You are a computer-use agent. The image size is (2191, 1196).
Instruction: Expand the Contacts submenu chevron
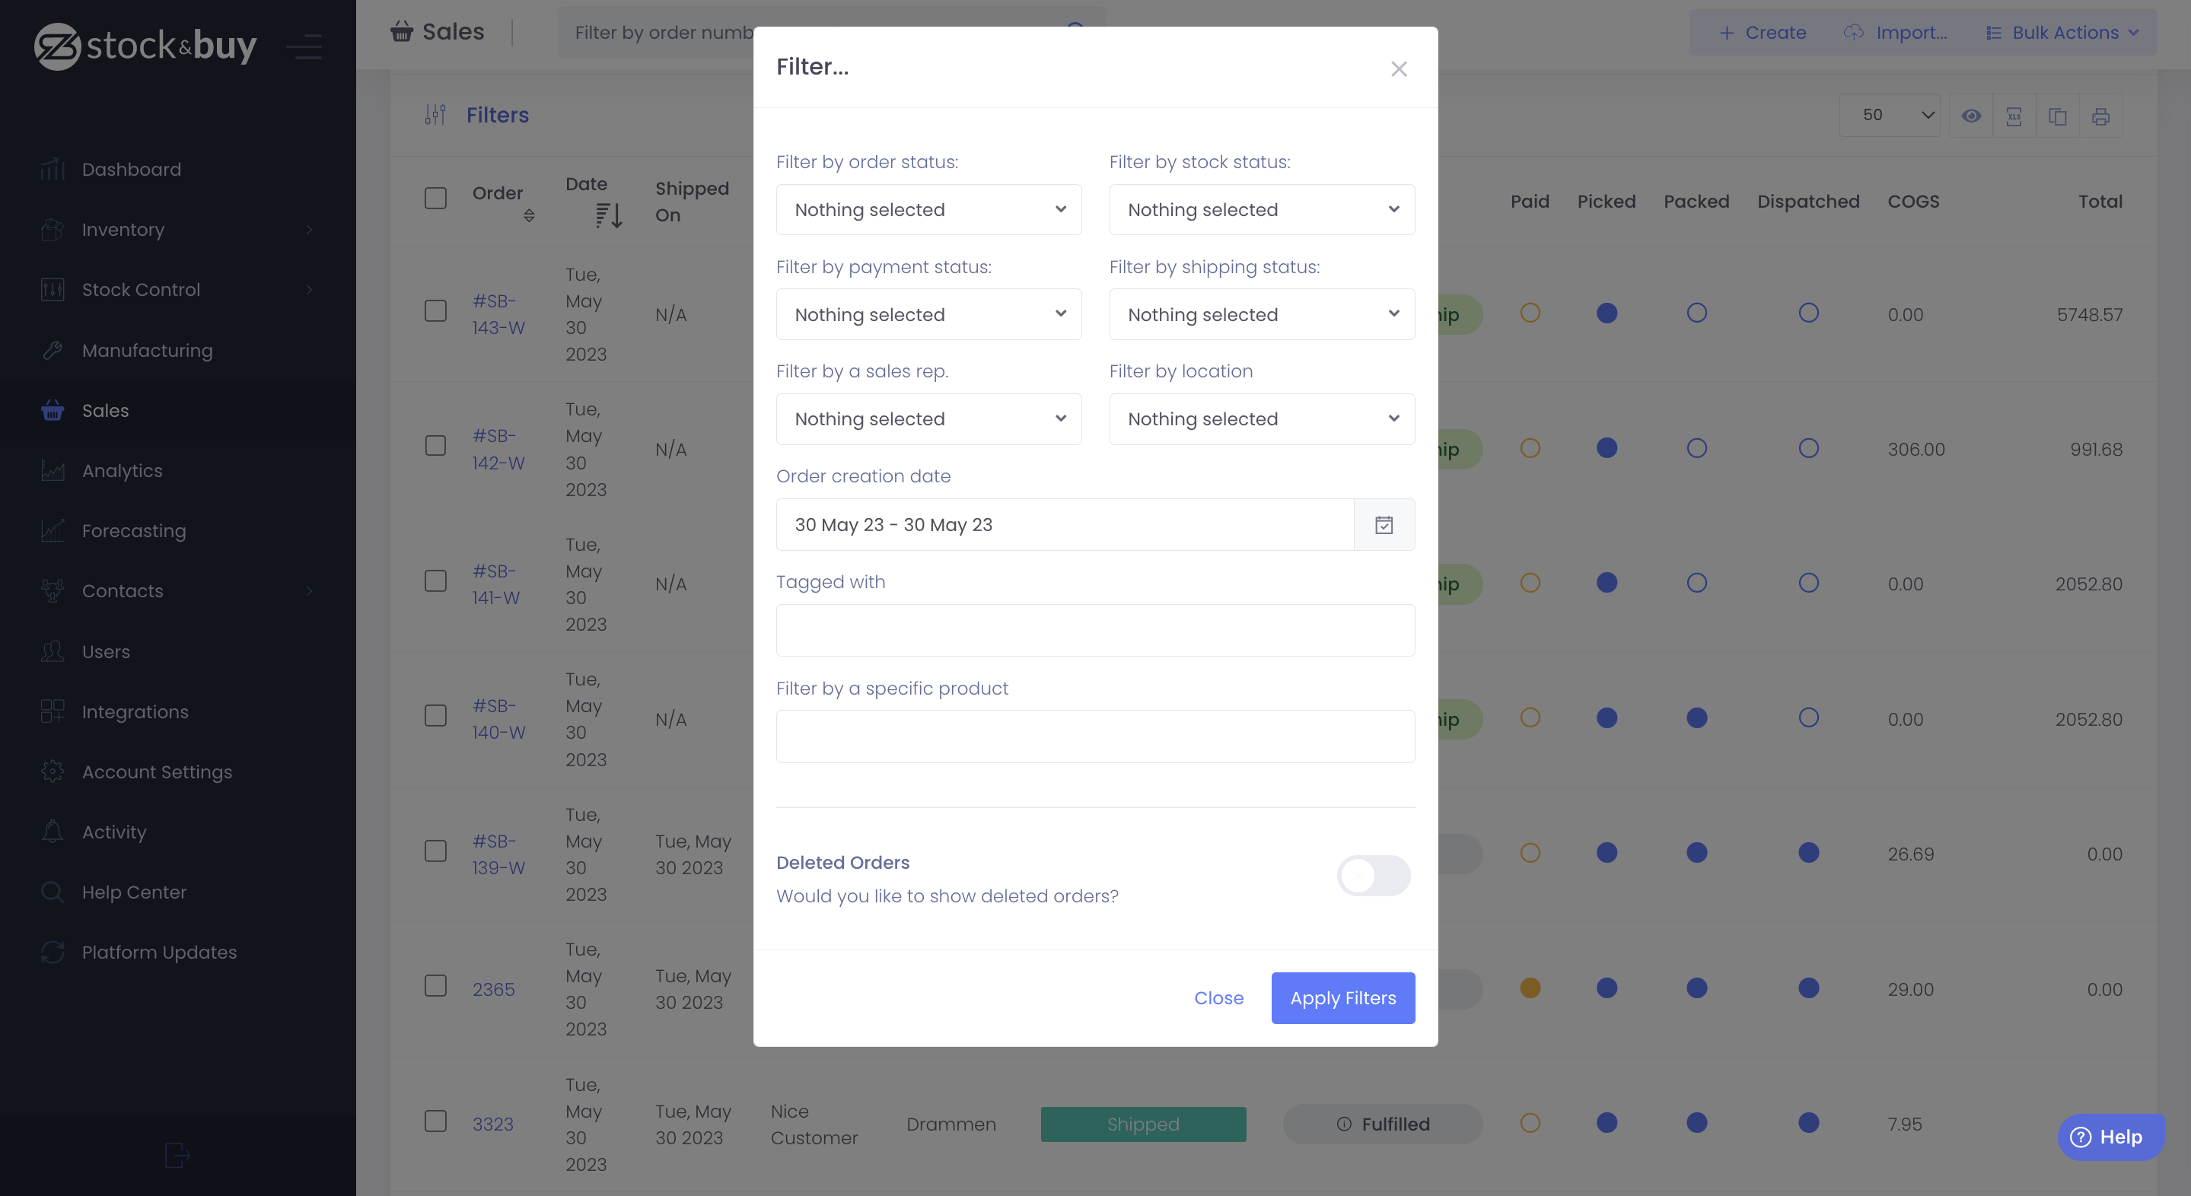310,591
